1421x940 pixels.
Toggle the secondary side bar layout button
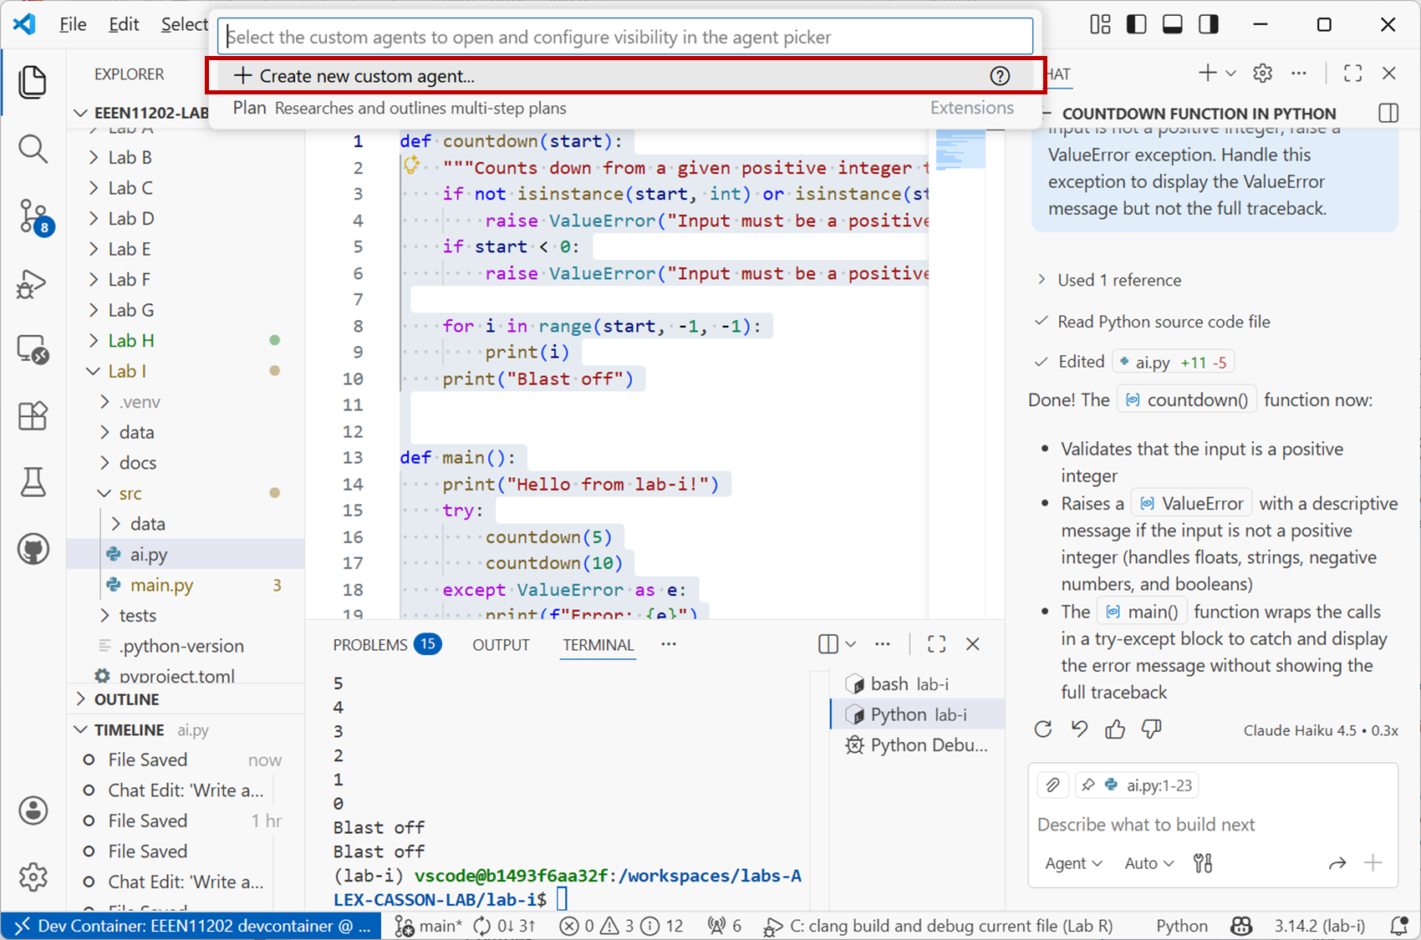click(x=1209, y=24)
